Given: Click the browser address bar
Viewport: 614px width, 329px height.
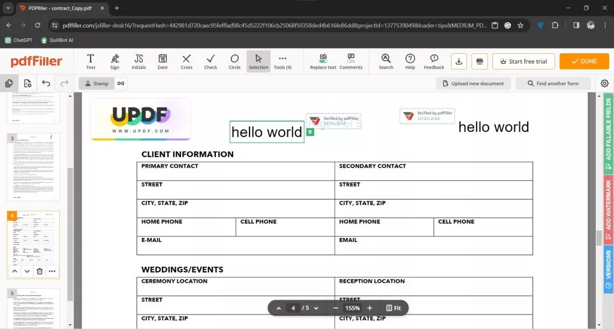Looking at the screenshot, I should 274,25.
